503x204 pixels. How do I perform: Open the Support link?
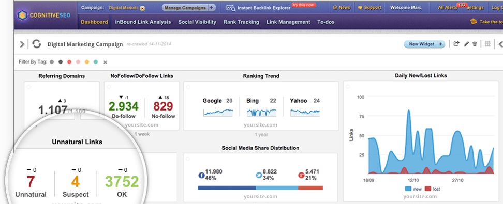(x=369, y=8)
